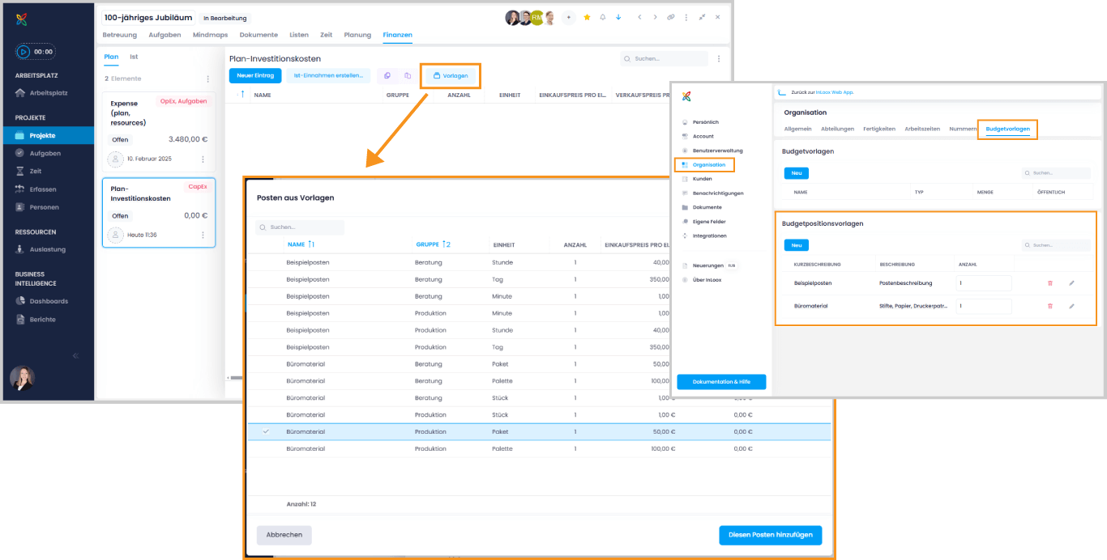This screenshot has height=560, width=1107.
Task: Click the shrink window arrows icon
Action: point(702,17)
